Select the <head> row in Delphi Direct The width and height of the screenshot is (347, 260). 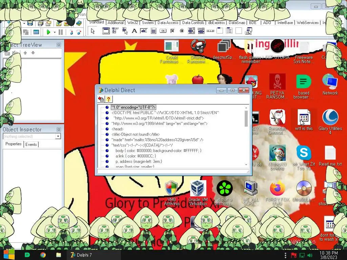click(x=118, y=129)
